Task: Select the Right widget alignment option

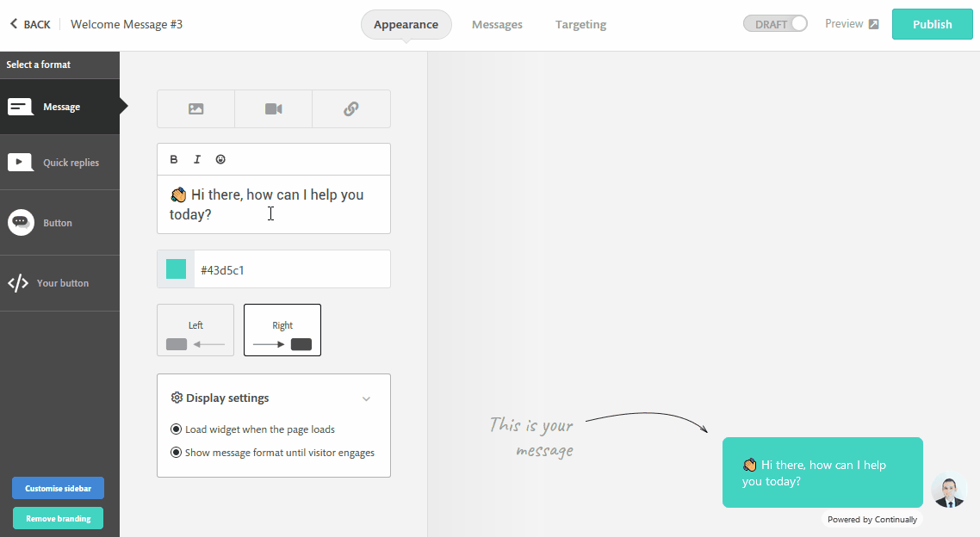Action: (282, 330)
